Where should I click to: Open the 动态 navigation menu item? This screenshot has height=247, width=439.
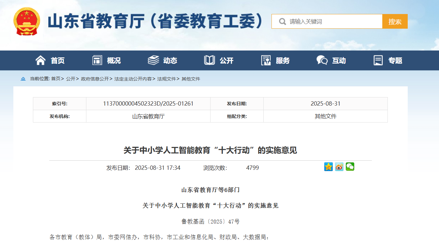[170, 61]
